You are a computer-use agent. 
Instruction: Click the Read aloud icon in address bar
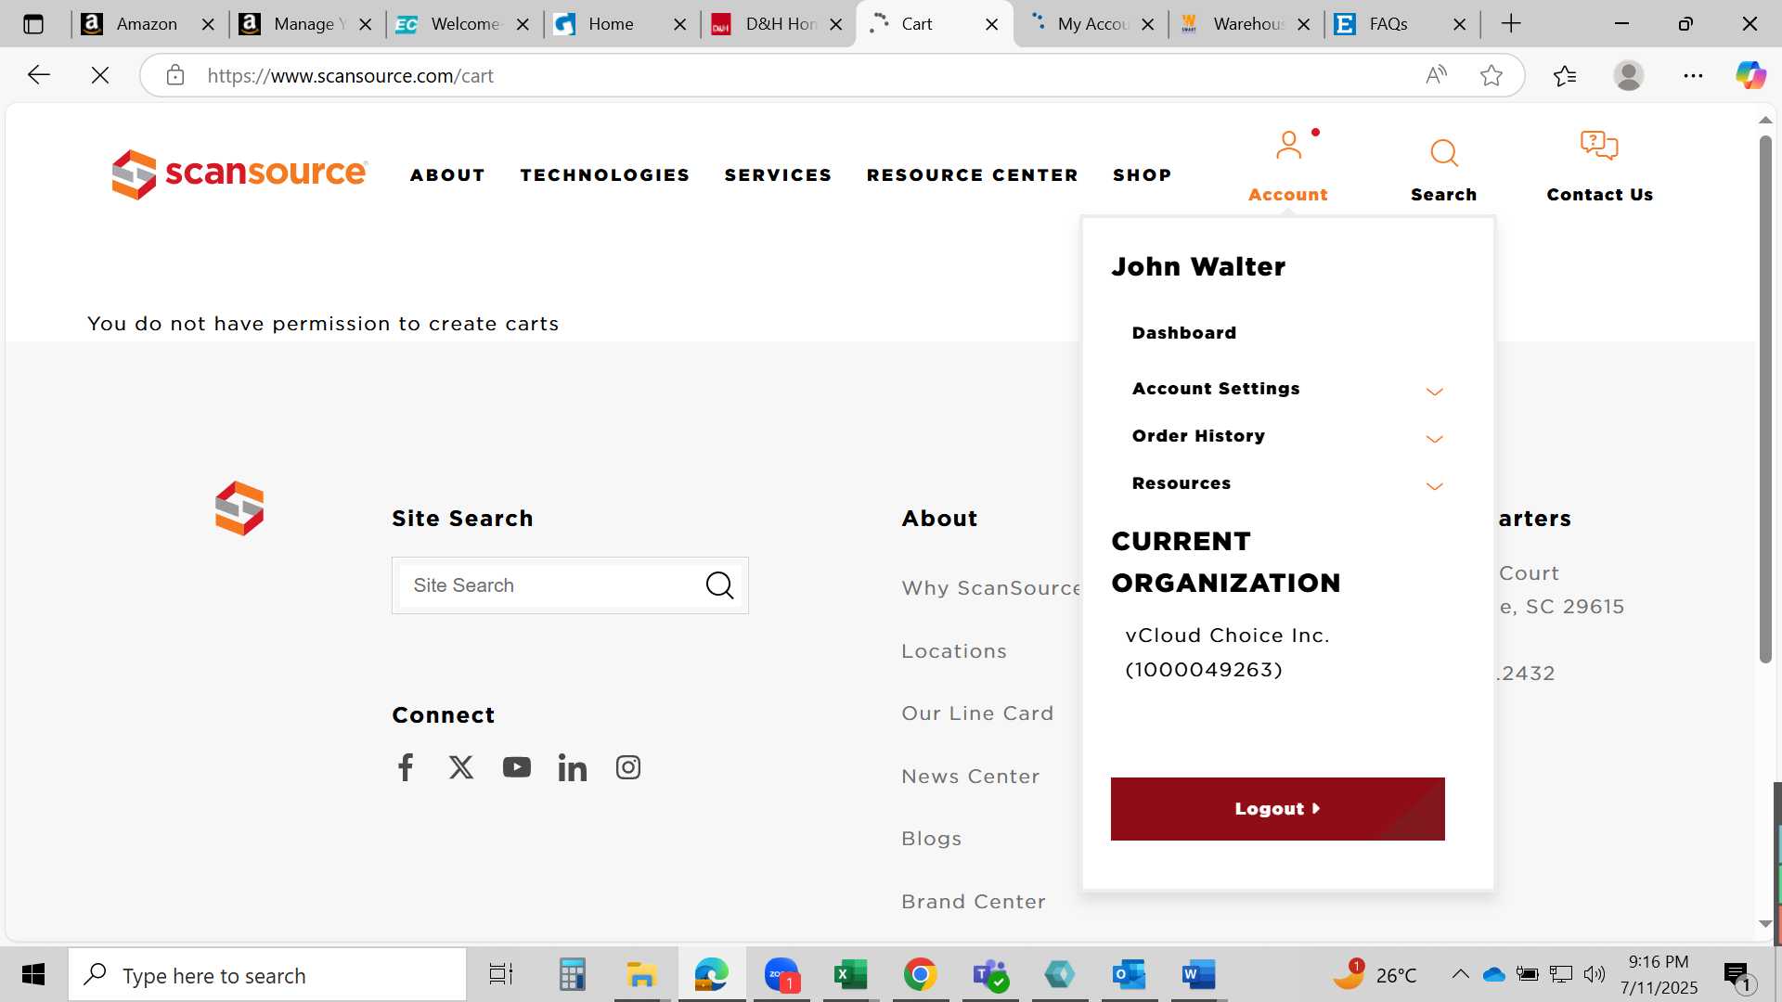(x=1436, y=75)
